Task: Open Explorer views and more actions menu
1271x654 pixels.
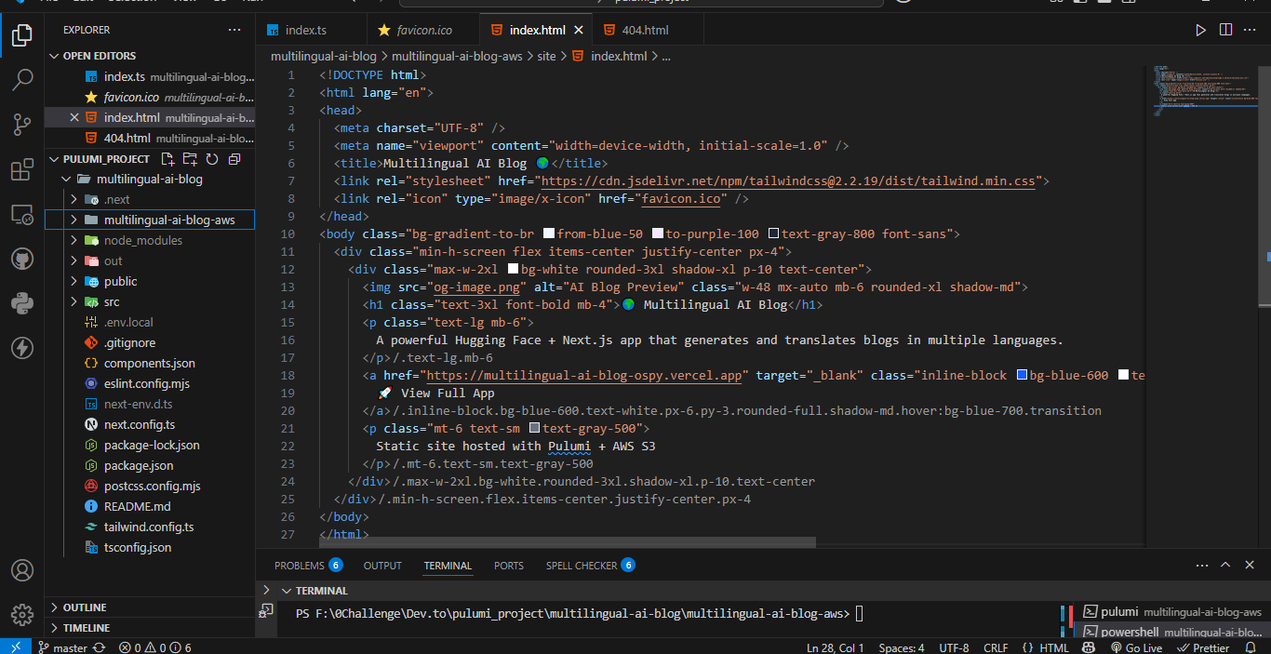Action: click(236, 30)
